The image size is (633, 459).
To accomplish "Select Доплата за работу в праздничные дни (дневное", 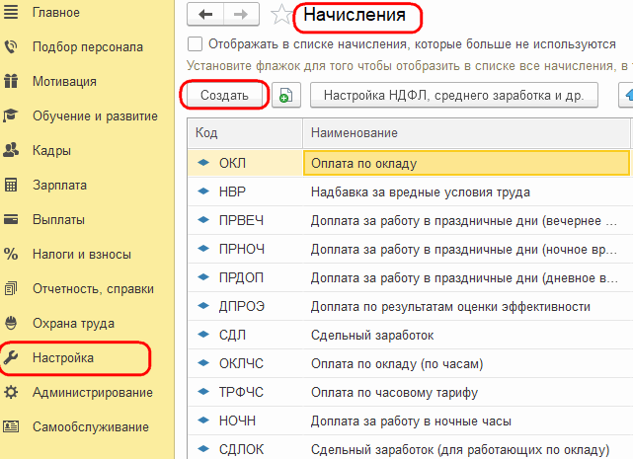I will pyautogui.click(x=464, y=278).
